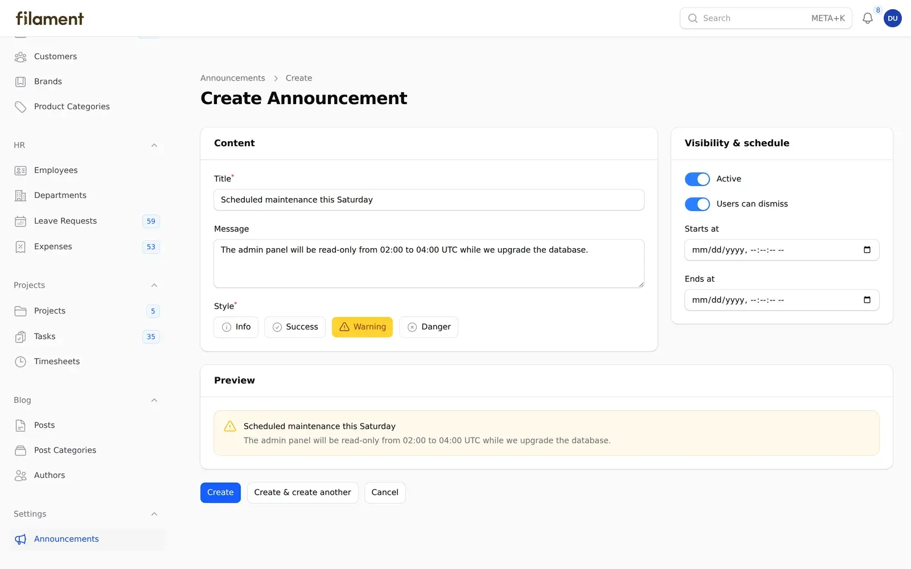Click the Product Categories tag icon

pyautogui.click(x=20, y=106)
